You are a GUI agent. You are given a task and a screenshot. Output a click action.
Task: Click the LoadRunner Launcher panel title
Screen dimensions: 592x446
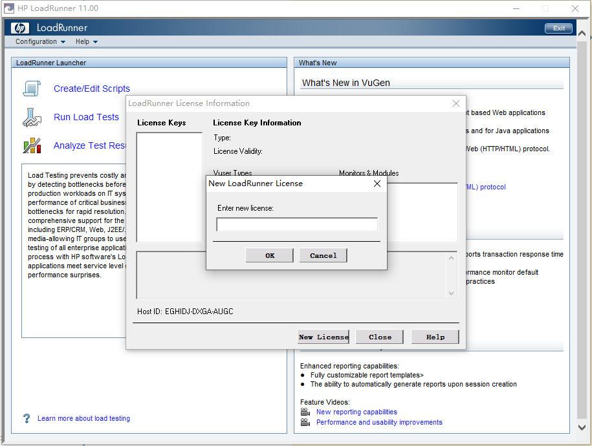pos(51,63)
